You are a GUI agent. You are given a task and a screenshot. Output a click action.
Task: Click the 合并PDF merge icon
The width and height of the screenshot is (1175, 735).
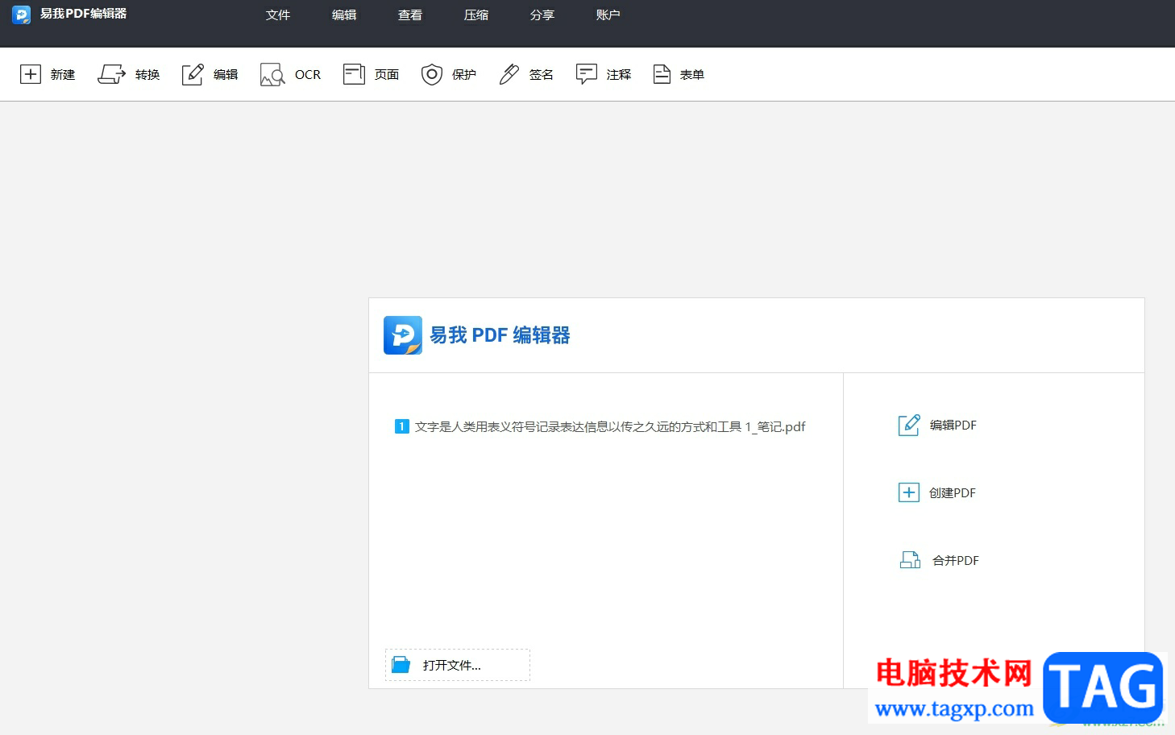(x=910, y=560)
